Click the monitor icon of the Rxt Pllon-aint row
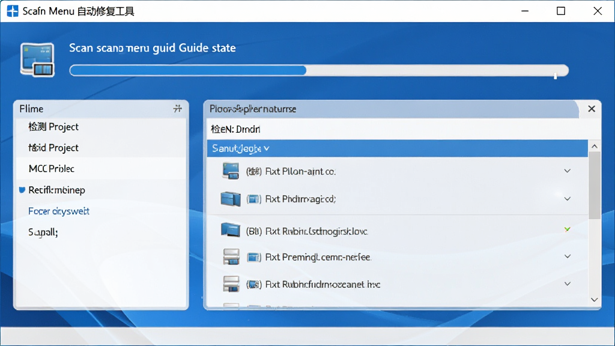This screenshot has width=615, height=346. click(231, 171)
